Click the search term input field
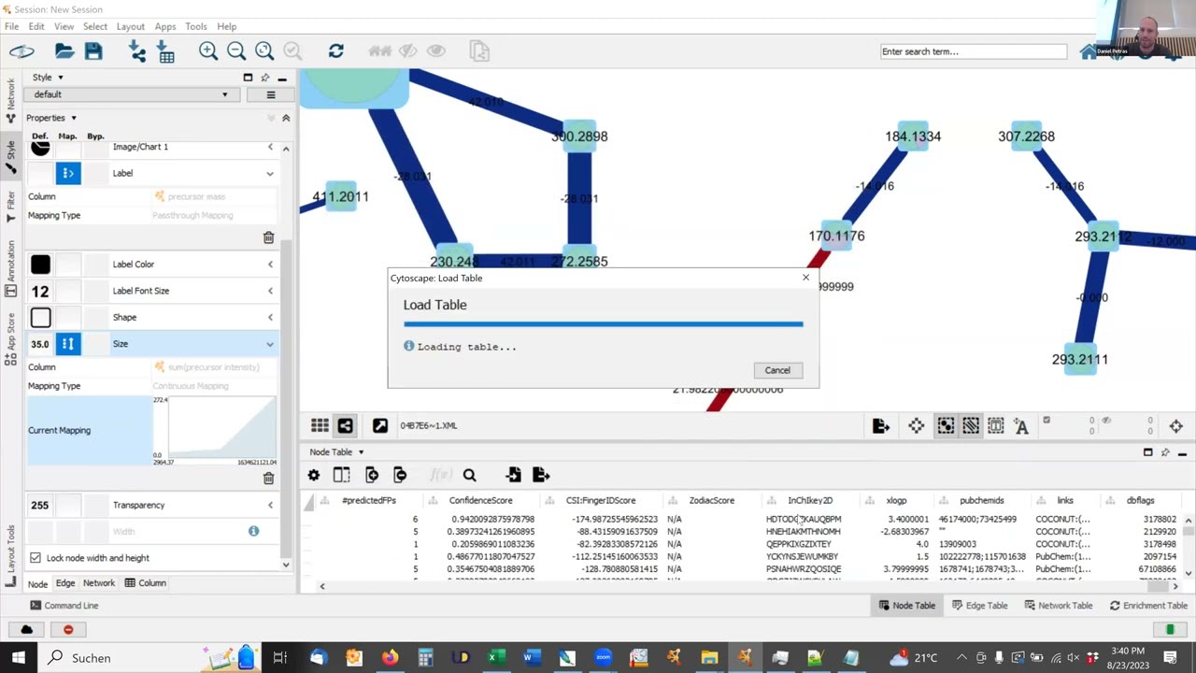 [x=973, y=51]
